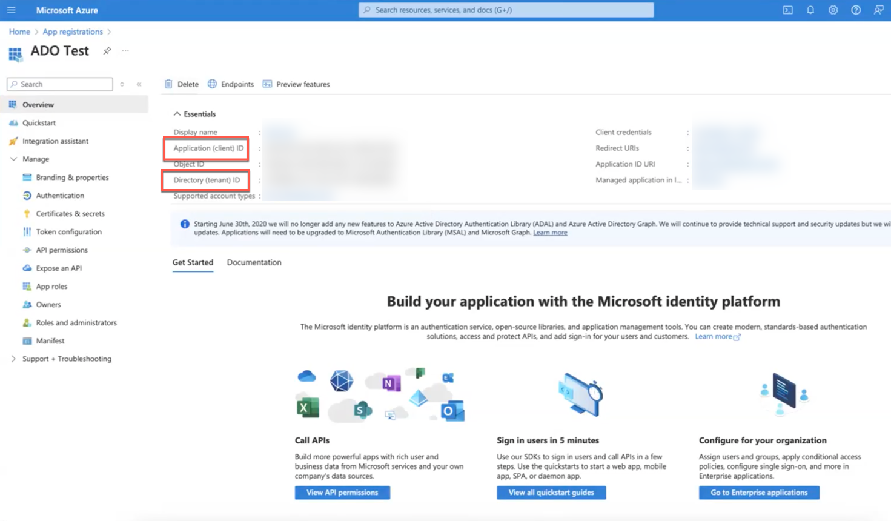Click the Preview features icon
The width and height of the screenshot is (891, 521).
click(x=267, y=84)
